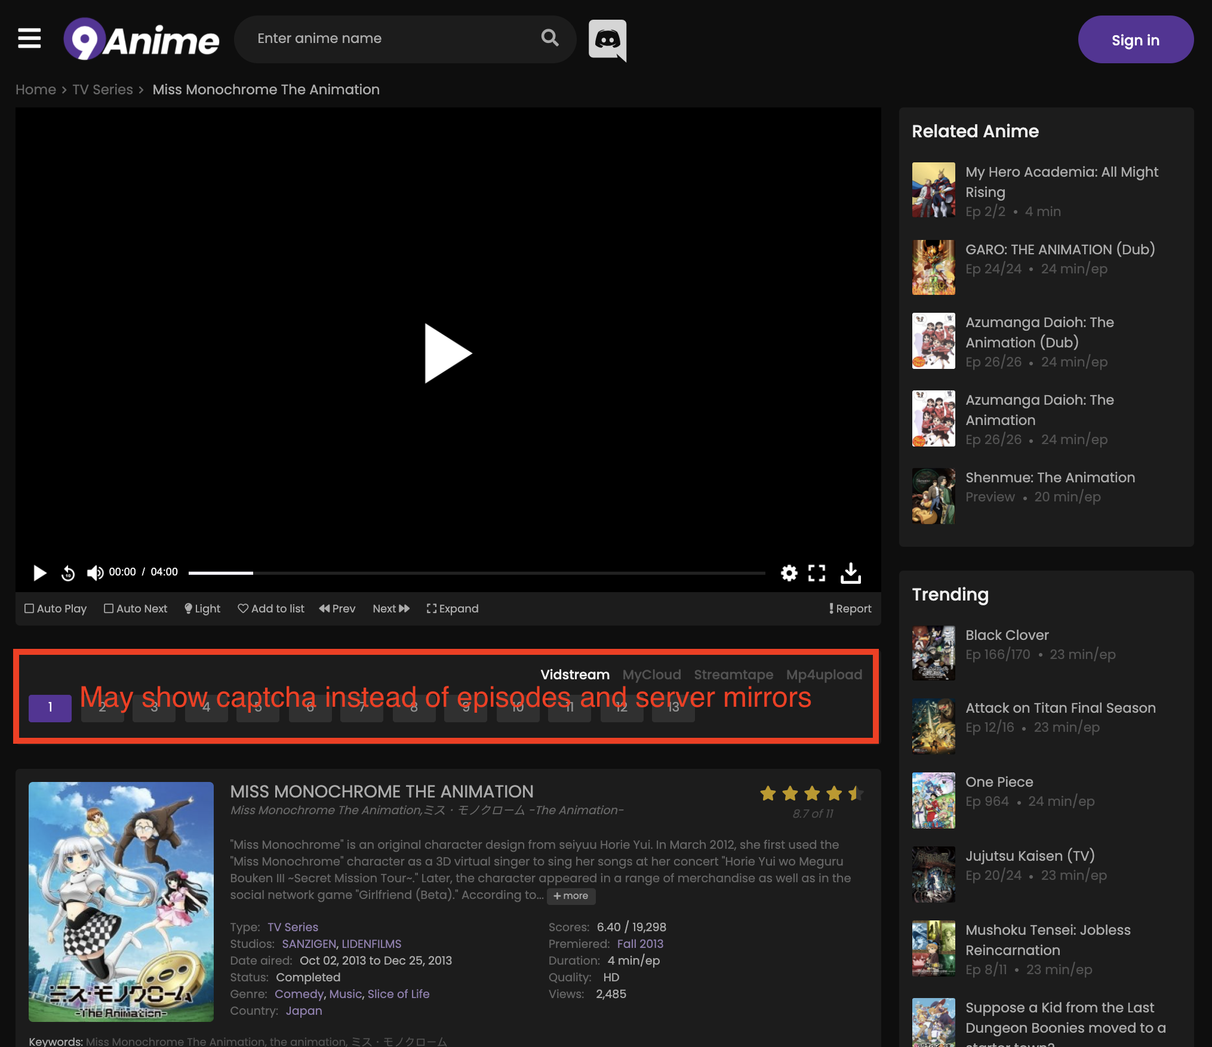Click the play button on the video
1212x1047 pixels.
pos(447,353)
